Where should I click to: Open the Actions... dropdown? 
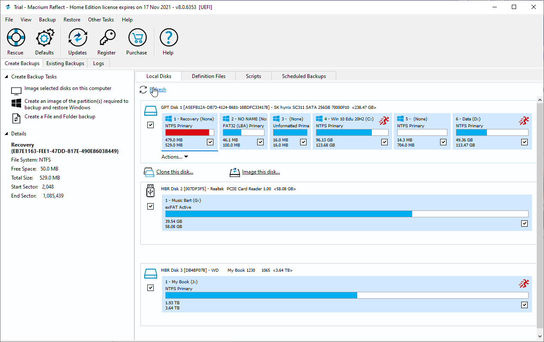[175, 157]
